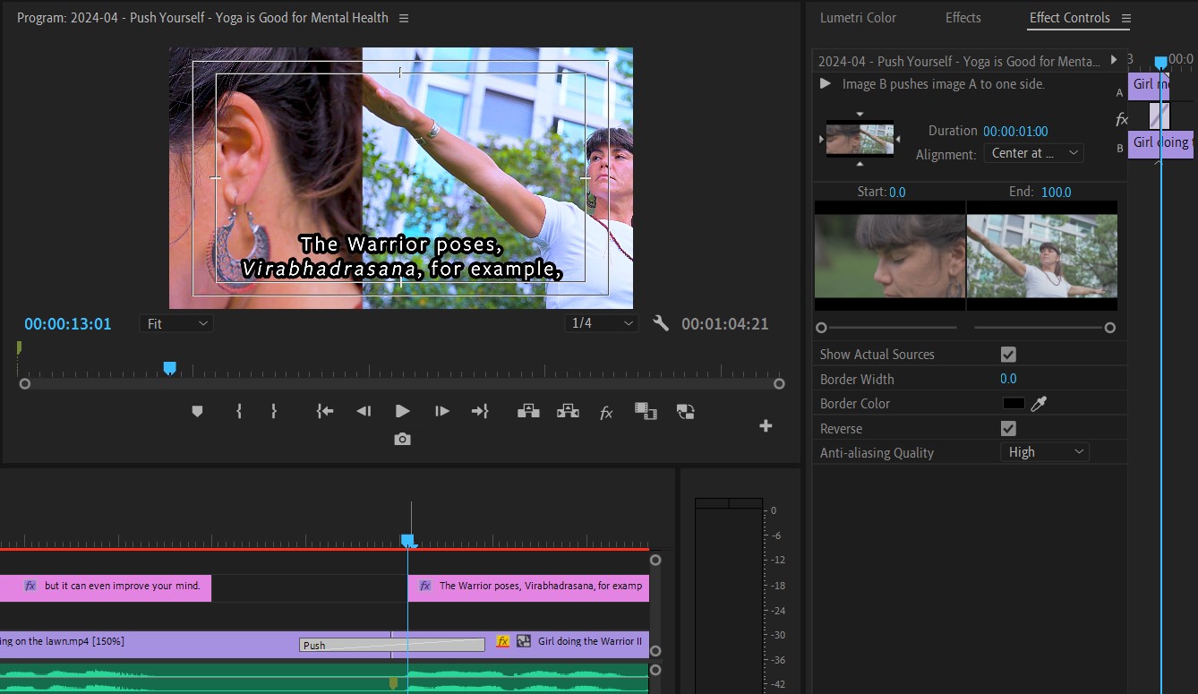Screen dimensions: 1198x694
Task: Jump to the In point
Action: [x=325, y=411]
